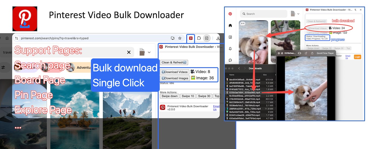Click greyed Download Images beside Image: 132
Viewport: 374px width, 149px height.
pyautogui.click(x=317, y=33)
